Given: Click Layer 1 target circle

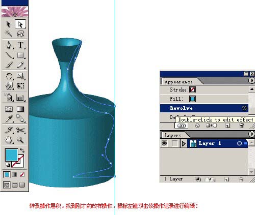Looking at the screenshot, I should [239, 143].
